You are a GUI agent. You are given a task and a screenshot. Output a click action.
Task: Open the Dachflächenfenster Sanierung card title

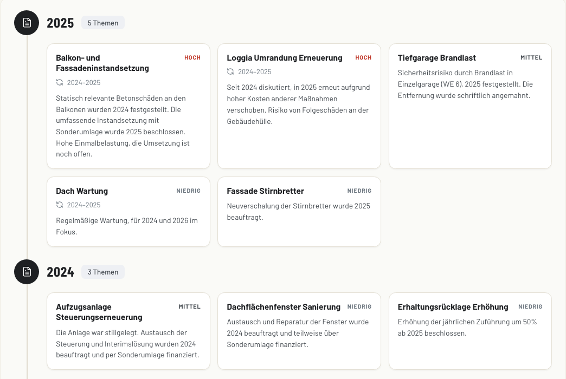coord(284,307)
